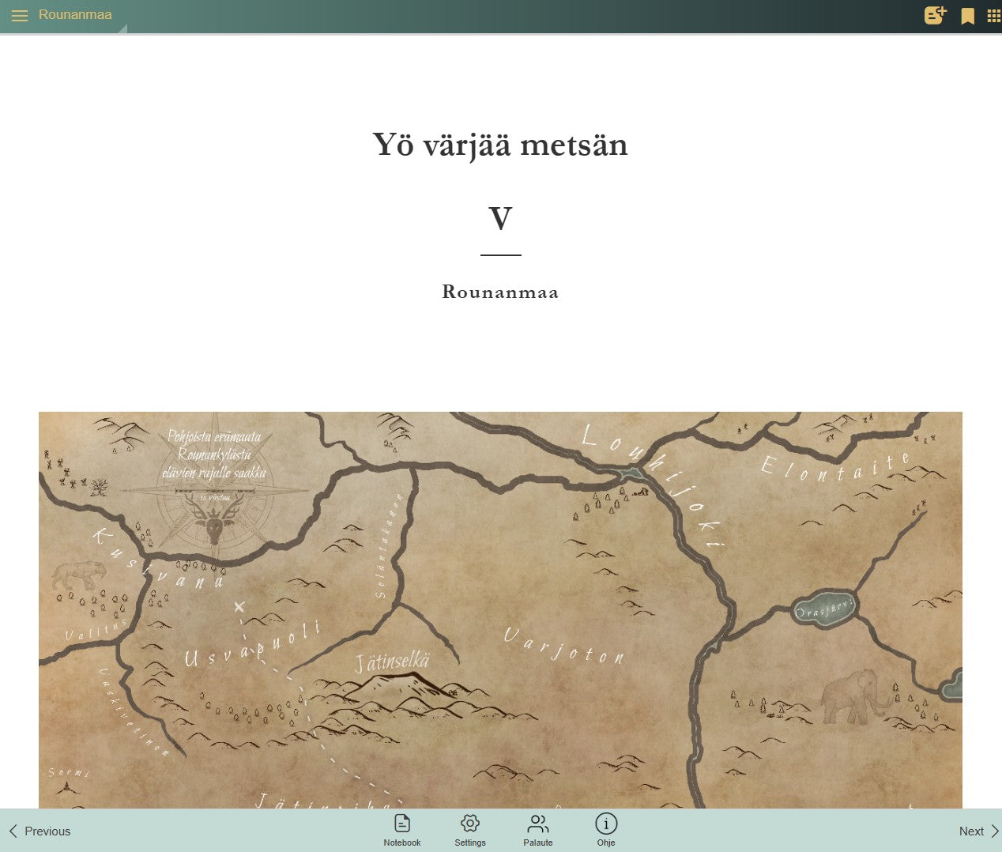The width and height of the screenshot is (1002, 852).
Task: Click the chapter numeral V
Action: [x=500, y=219]
